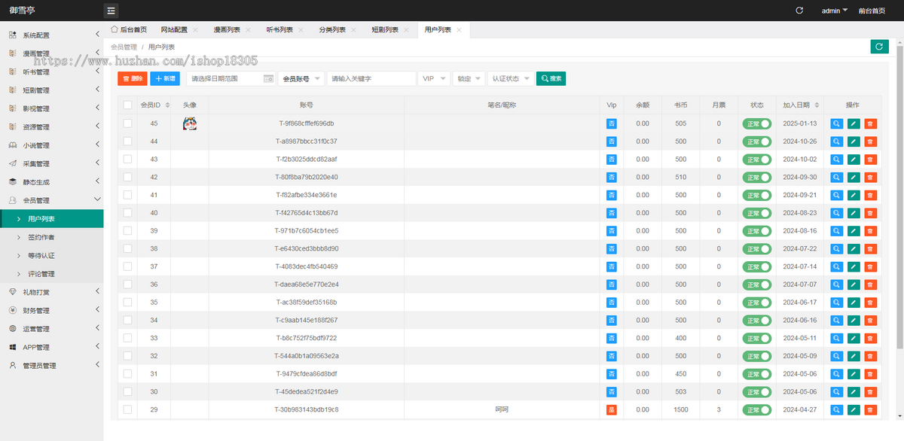Edit user T-30b983143bdb19c8
Viewport: 904px width, 441px height.
[x=854, y=410]
